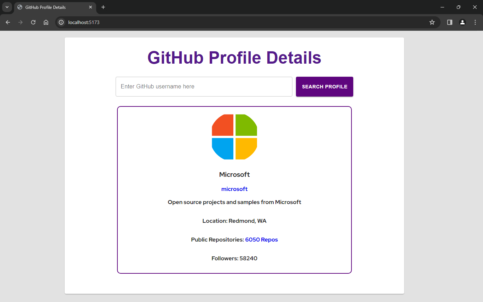
Task: Open the browser side panel icon
Action: coord(450,22)
